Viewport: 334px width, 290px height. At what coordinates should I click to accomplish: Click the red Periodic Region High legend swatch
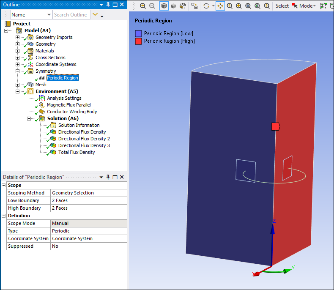tap(138, 41)
